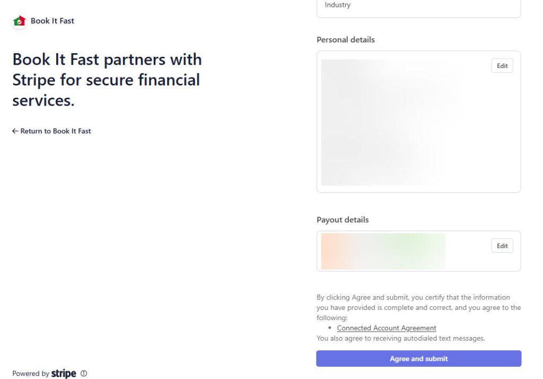Click the Book It Fast house logo
The image size is (543, 379).
click(19, 21)
